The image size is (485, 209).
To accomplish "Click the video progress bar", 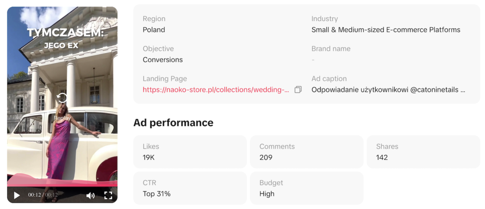I will (x=62, y=186).
